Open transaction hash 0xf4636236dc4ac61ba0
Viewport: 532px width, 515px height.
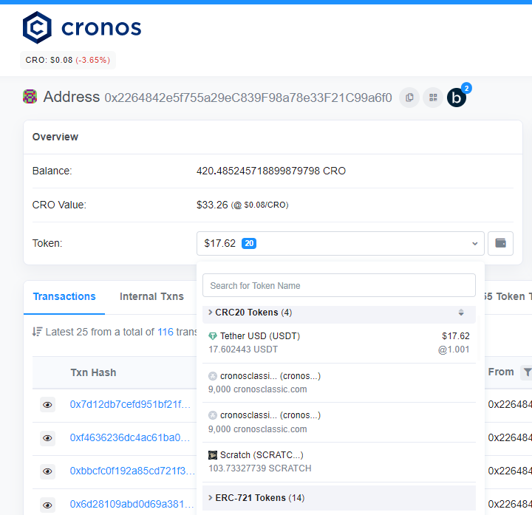point(130,437)
